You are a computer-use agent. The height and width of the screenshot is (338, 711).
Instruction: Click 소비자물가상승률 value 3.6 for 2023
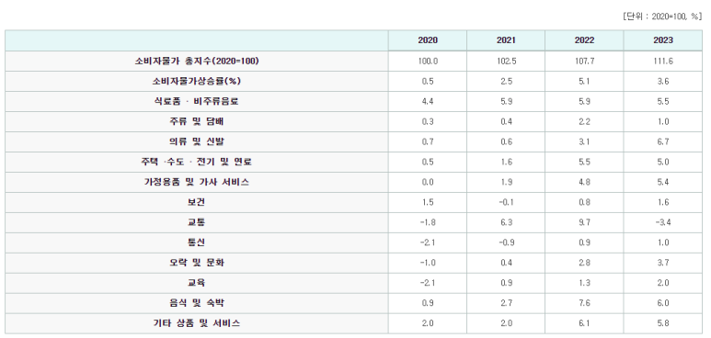[663, 82]
